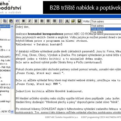Save the letter with the floppy disk icon

coord(79,21)
